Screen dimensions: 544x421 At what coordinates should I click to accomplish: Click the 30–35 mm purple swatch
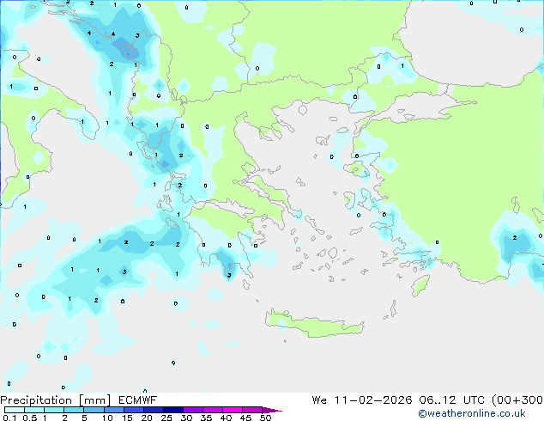192,410
